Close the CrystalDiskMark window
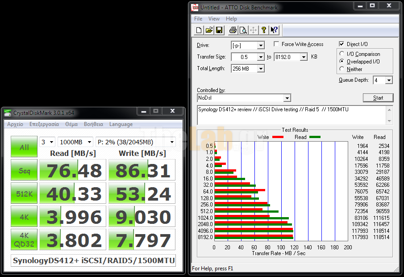 [172, 111]
